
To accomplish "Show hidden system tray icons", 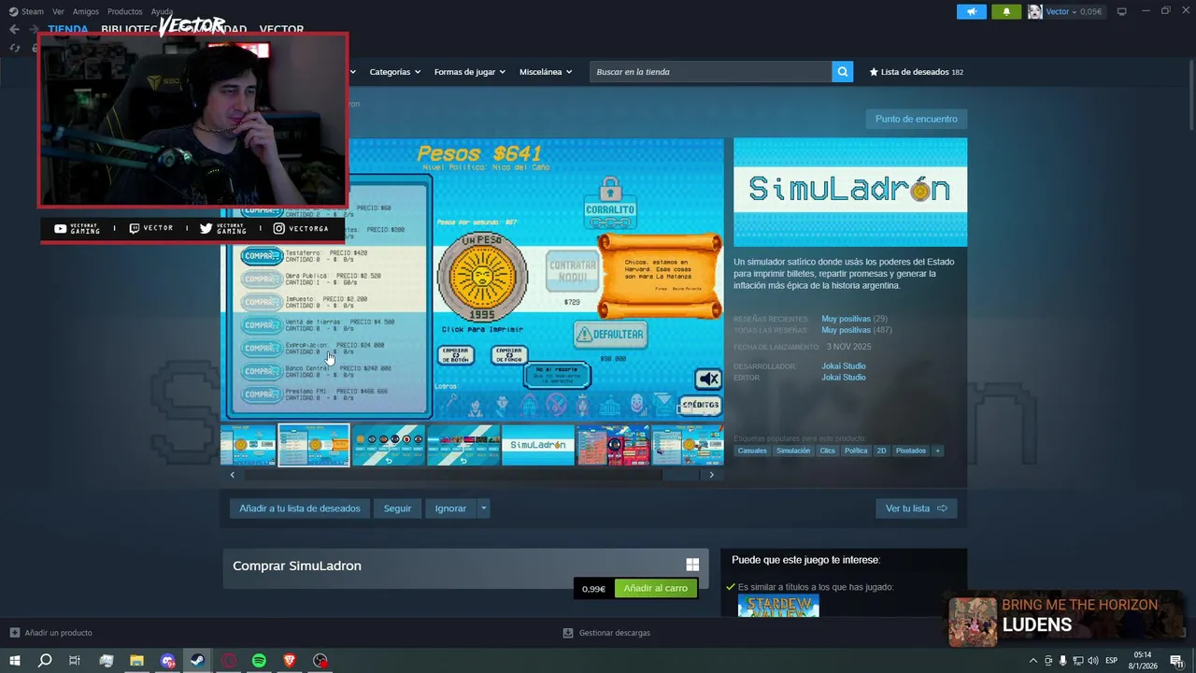I will click(x=1032, y=661).
